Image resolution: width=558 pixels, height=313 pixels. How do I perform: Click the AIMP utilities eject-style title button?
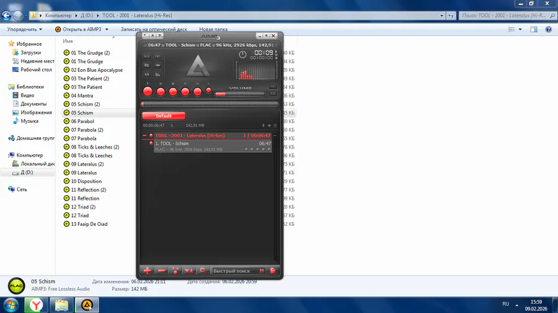coord(159,35)
